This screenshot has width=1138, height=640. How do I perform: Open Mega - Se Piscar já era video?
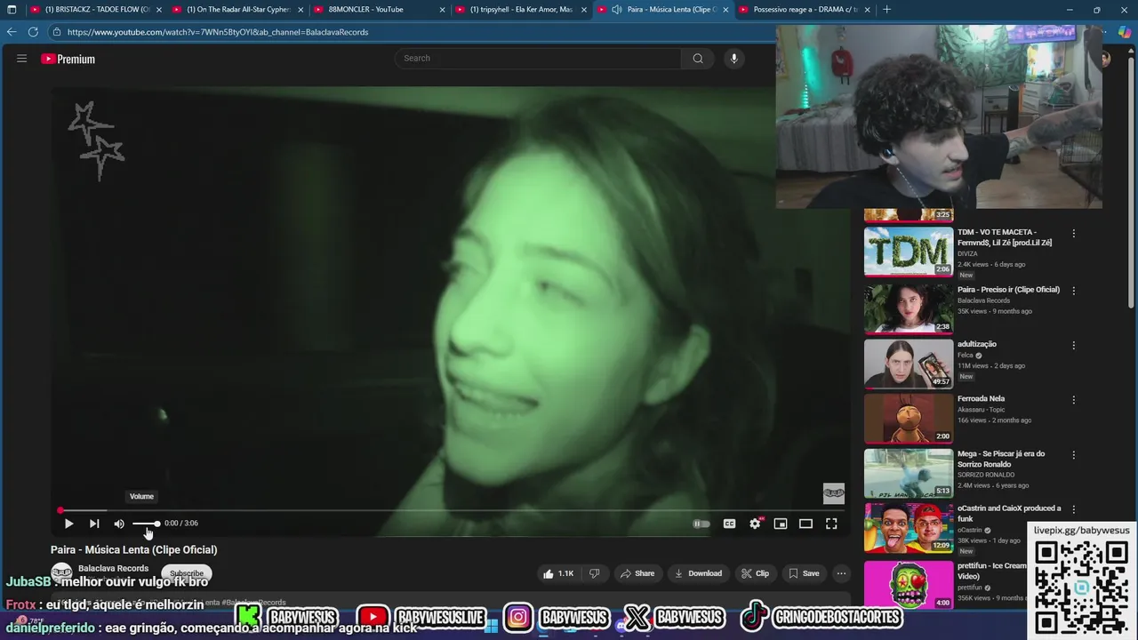[x=909, y=473]
